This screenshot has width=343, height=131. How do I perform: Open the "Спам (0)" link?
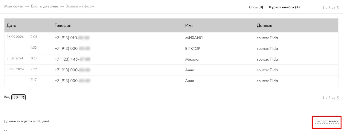tap(256, 7)
